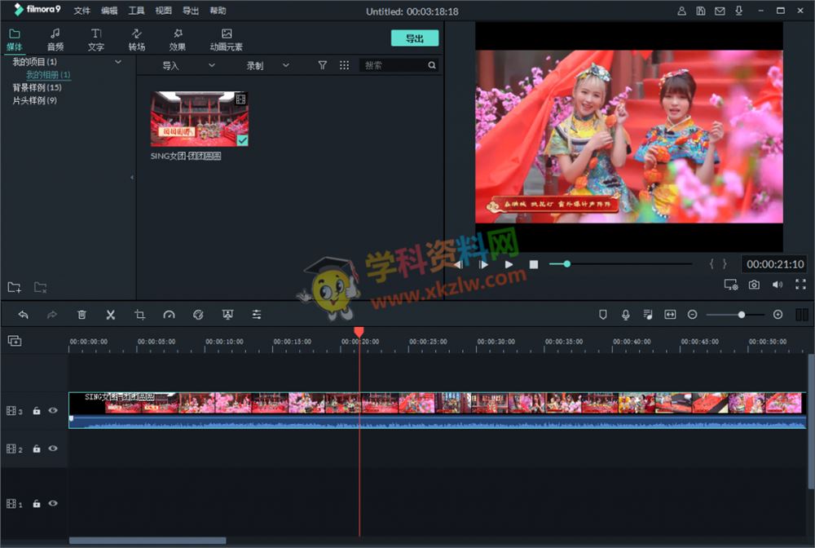Zoom timeline to fit icon
The width and height of the screenshot is (815, 548).
click(x=671, y=315)
